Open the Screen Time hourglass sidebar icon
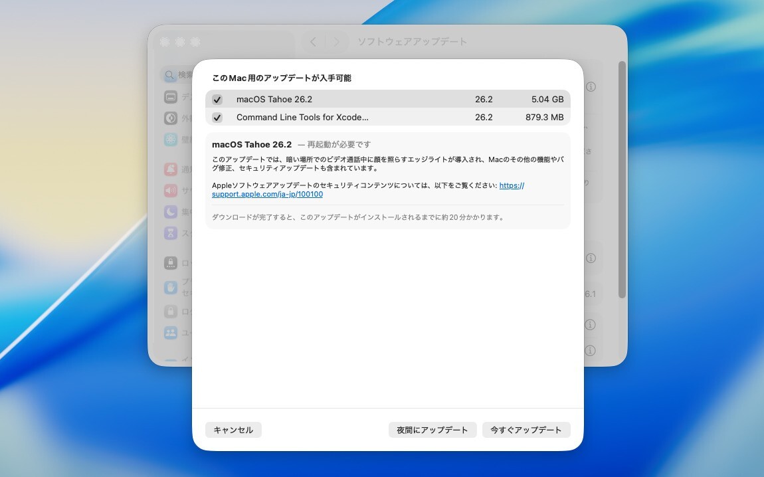This screenshot has height=477, width=764. 171,233
